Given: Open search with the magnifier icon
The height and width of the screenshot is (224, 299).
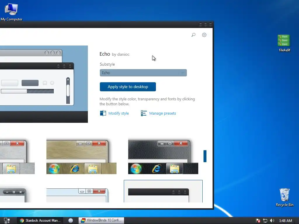Looking at the screenshot, I should coord(193,35).
